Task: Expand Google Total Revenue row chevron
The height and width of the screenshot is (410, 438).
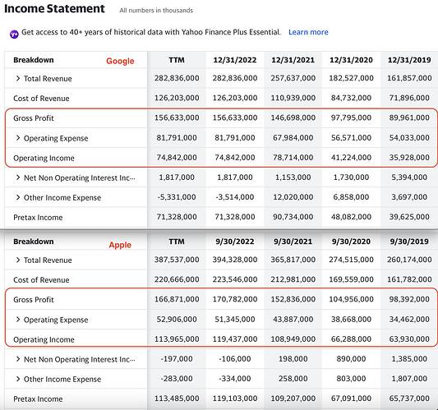Action: click(18, 79)
